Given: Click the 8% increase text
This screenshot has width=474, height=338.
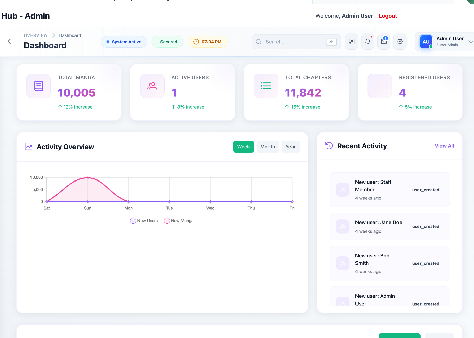Looking at the screenshot, I should coord(191,107).
